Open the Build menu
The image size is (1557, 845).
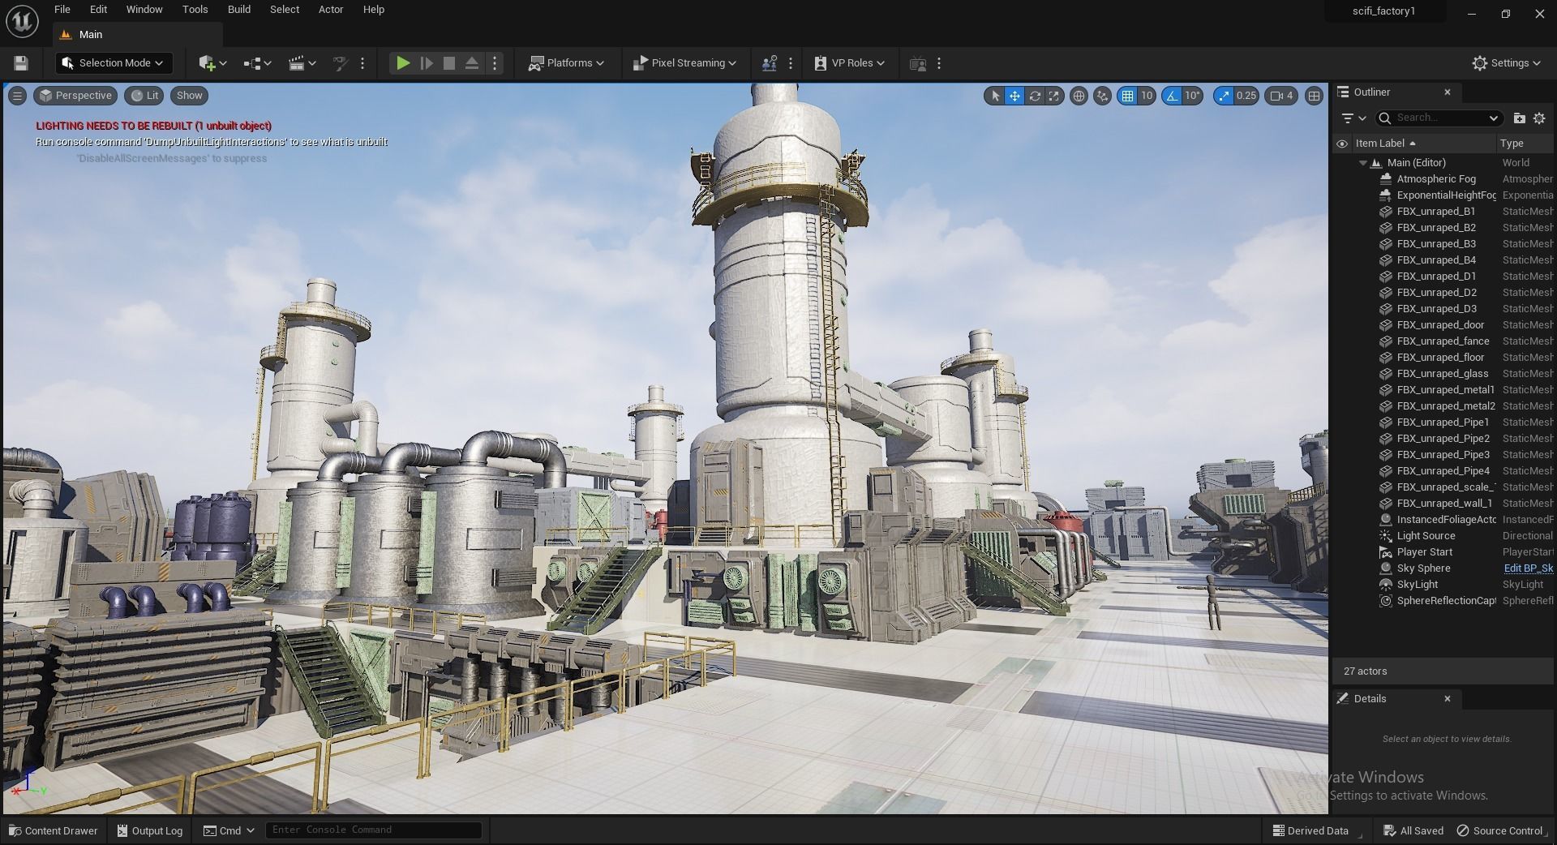[x=238, y=10]
